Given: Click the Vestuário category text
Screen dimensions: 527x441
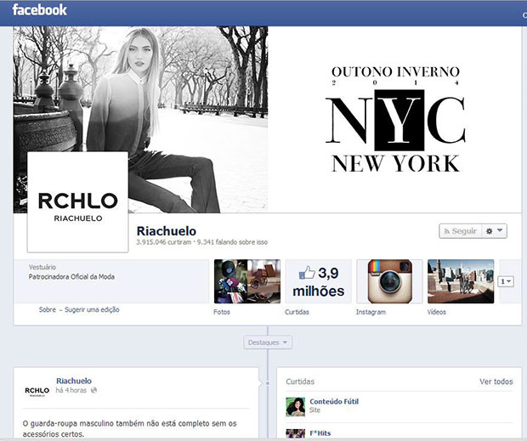Looking at the screenshot, I should pyautogui.click(x=42, y=268).
